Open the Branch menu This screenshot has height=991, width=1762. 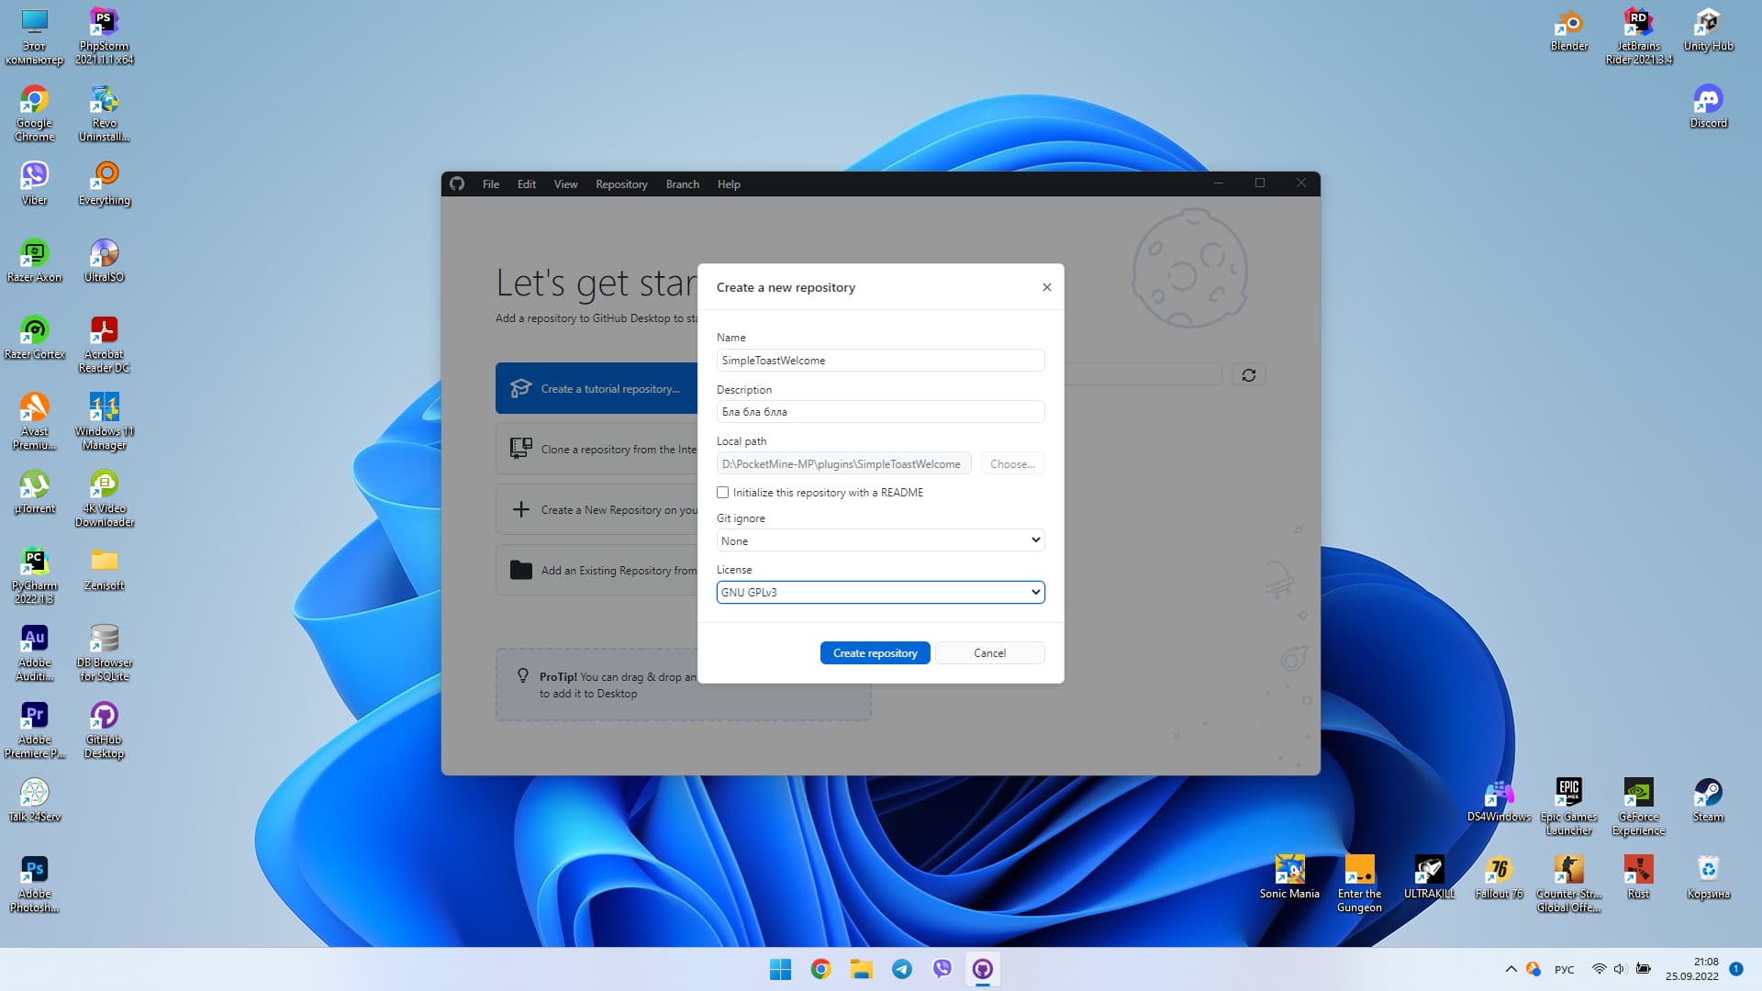tap(682, 184)
